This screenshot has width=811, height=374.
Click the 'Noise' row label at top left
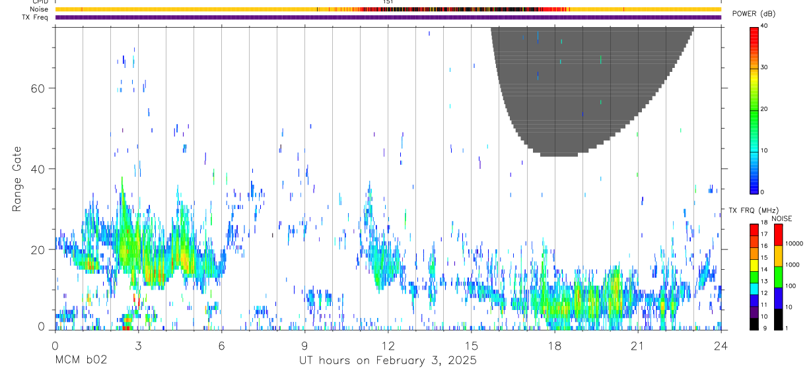tap(40, 9)
